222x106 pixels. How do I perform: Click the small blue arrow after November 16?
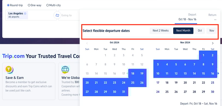pos(218,73)
